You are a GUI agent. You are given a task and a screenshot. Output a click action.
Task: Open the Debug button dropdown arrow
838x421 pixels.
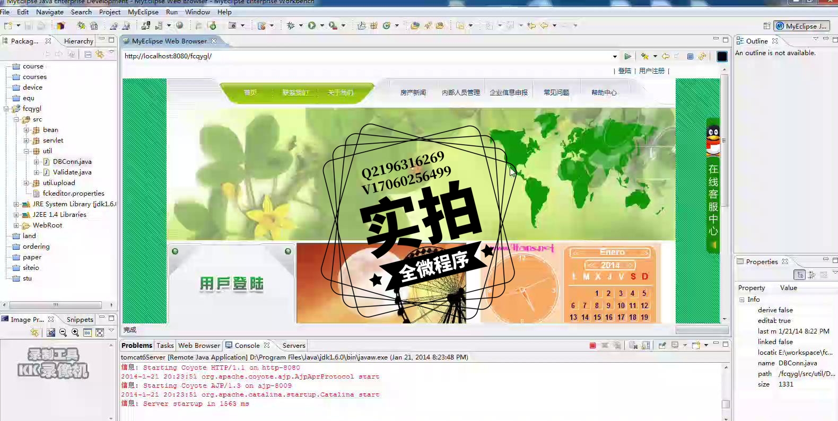coord(301,25)
